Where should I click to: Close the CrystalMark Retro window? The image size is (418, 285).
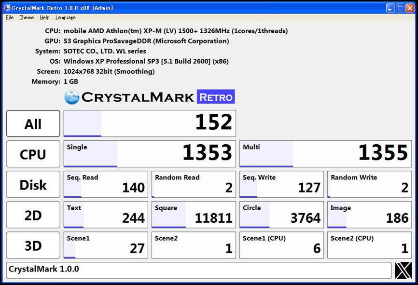point(410,8)
